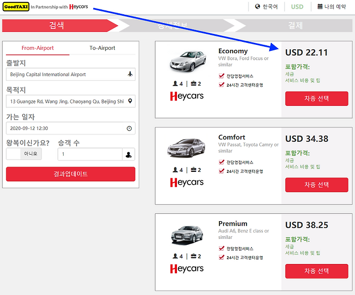Click the Premium luggage capacity icon

tap(193, 256)
